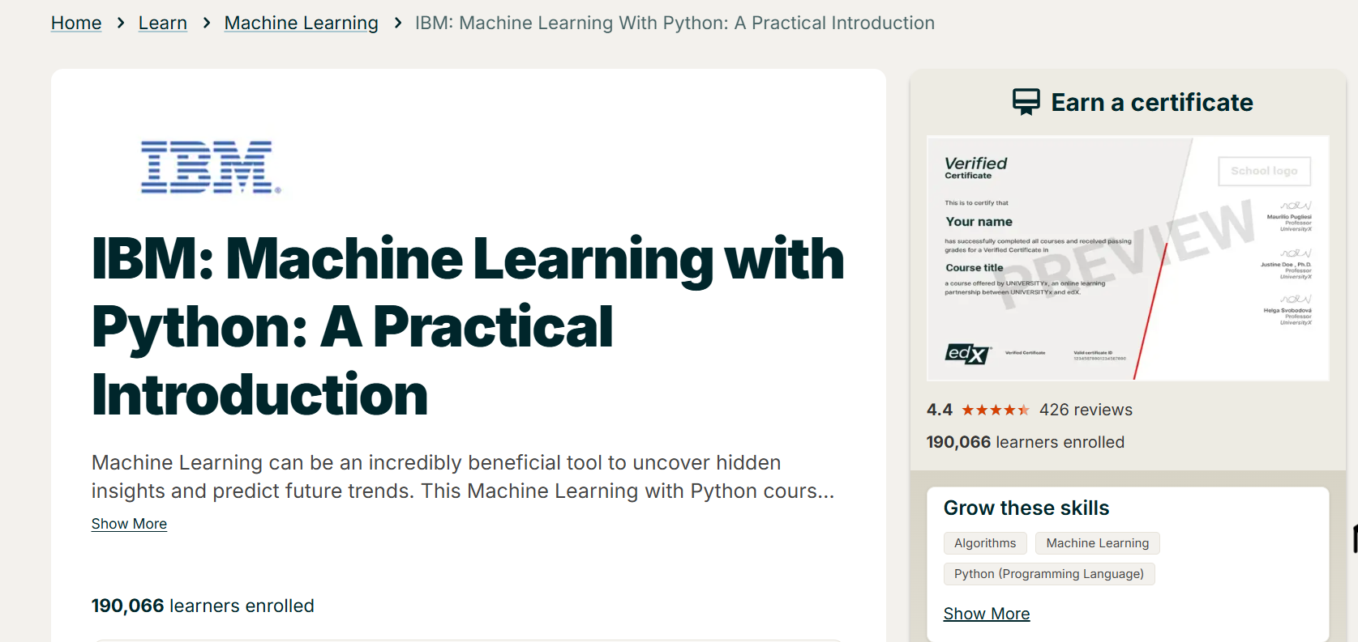Open the Machine Learning breadcrumb link
Viewport: 1358px width, 642px height.
pyautogui.click(x=302, y=23)
